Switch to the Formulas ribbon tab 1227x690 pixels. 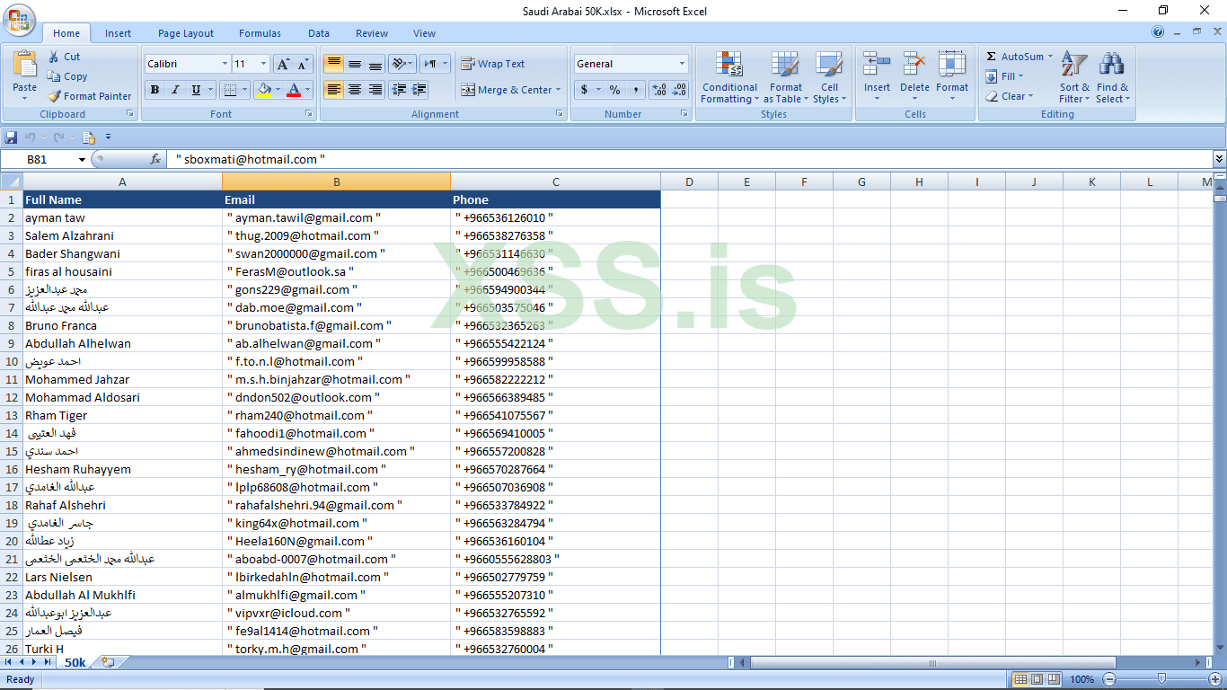click(260, 33)
